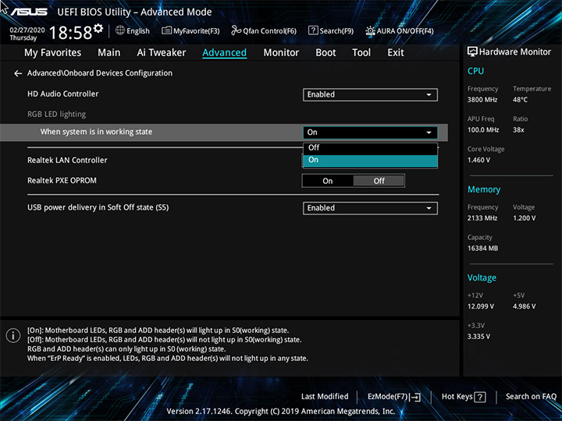Click the back arrow beside Advanced\Onboard Devices Configuration
562x421 pixels.
[x=18, y=73]
